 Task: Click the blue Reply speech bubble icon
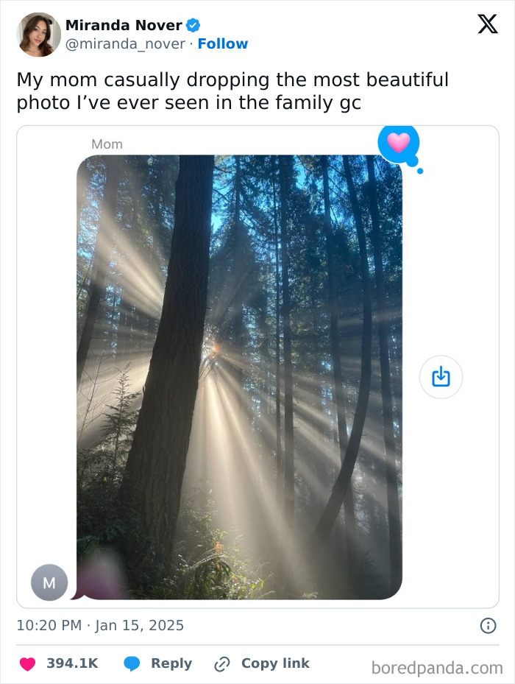click(x=132, y=663)
